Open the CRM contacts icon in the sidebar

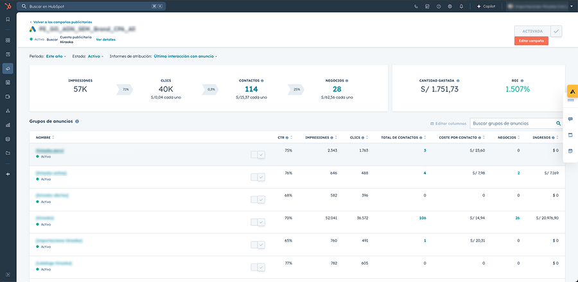8,54
